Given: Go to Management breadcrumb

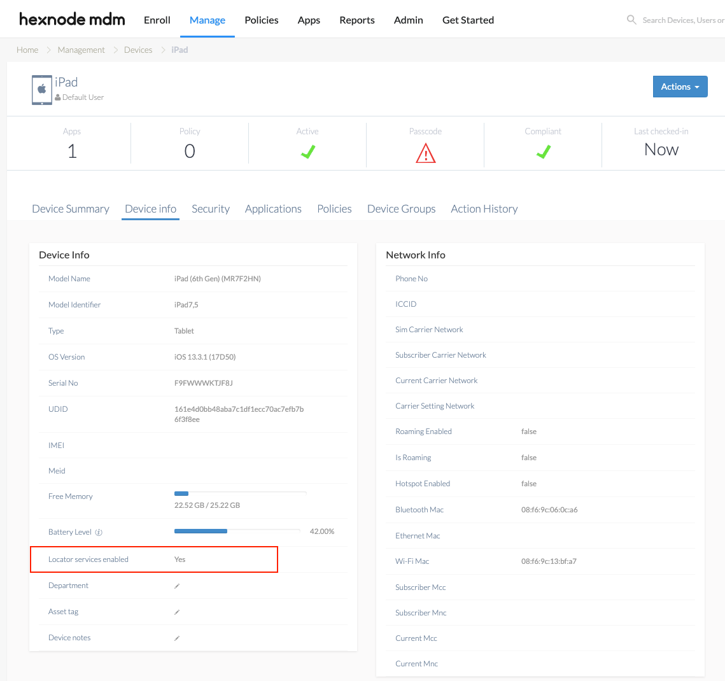Looking at the screenshot, I should [x=81, y=50].
